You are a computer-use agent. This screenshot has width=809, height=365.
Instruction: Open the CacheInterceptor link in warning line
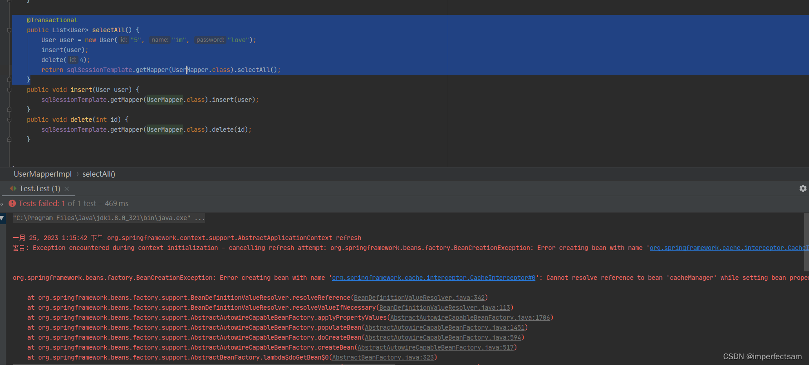[729, 248]
